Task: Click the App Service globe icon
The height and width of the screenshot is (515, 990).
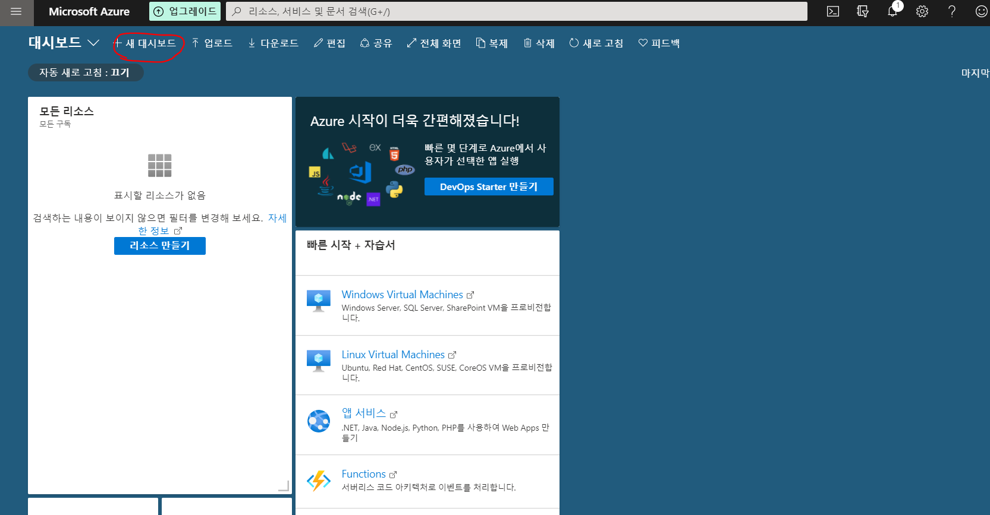Action: point(319,421)
